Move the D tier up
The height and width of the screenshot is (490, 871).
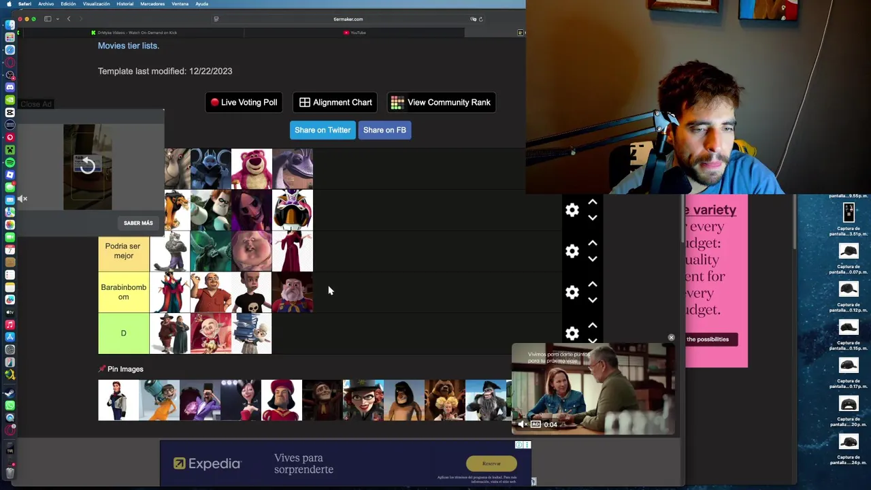(x=593, y=325)
